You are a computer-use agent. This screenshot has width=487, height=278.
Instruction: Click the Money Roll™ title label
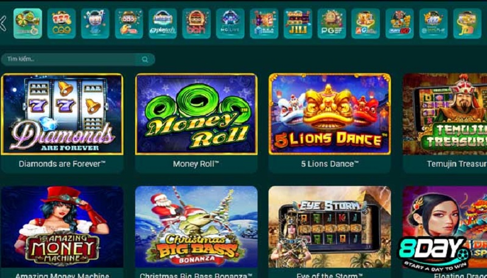(x=196, y=164)
